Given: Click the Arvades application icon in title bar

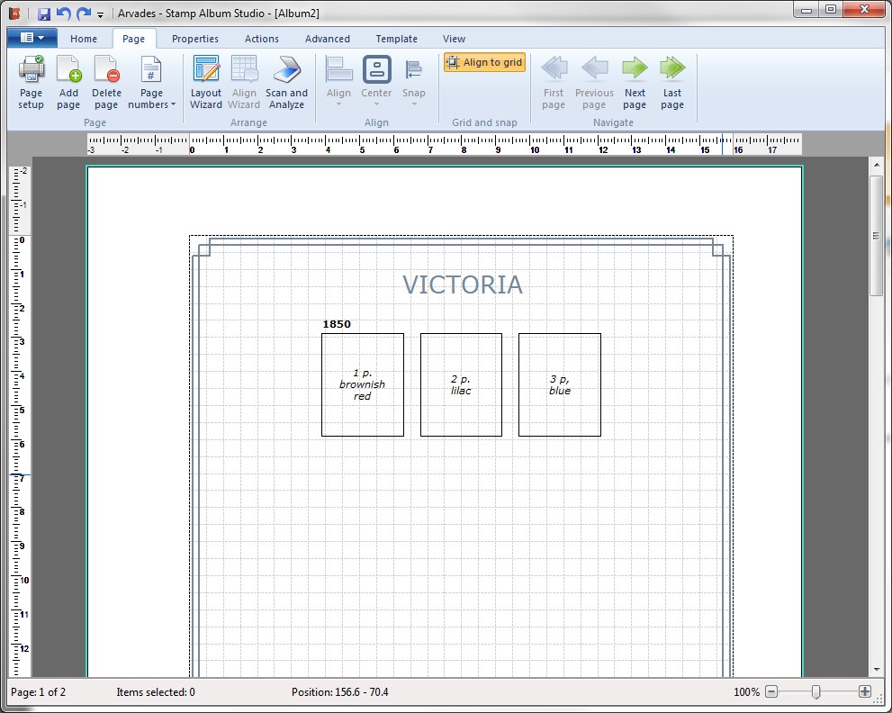Looking at the screenshot, I should 14,14.
